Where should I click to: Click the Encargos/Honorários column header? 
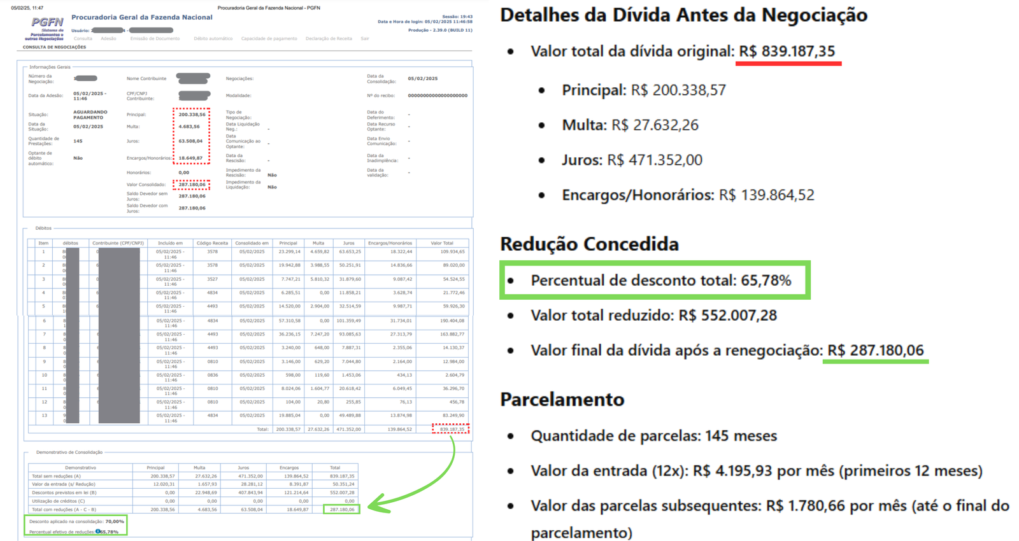click(390, 243)
